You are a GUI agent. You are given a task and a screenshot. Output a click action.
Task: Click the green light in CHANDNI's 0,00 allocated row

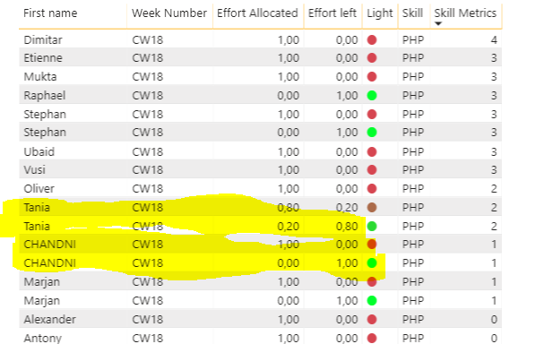click(x=372, y=263)
